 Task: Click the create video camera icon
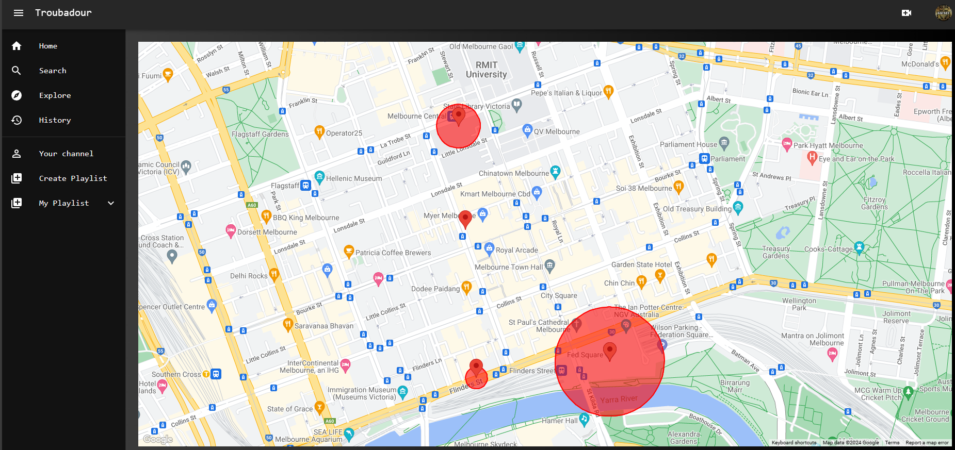click(x=907, y=13)
